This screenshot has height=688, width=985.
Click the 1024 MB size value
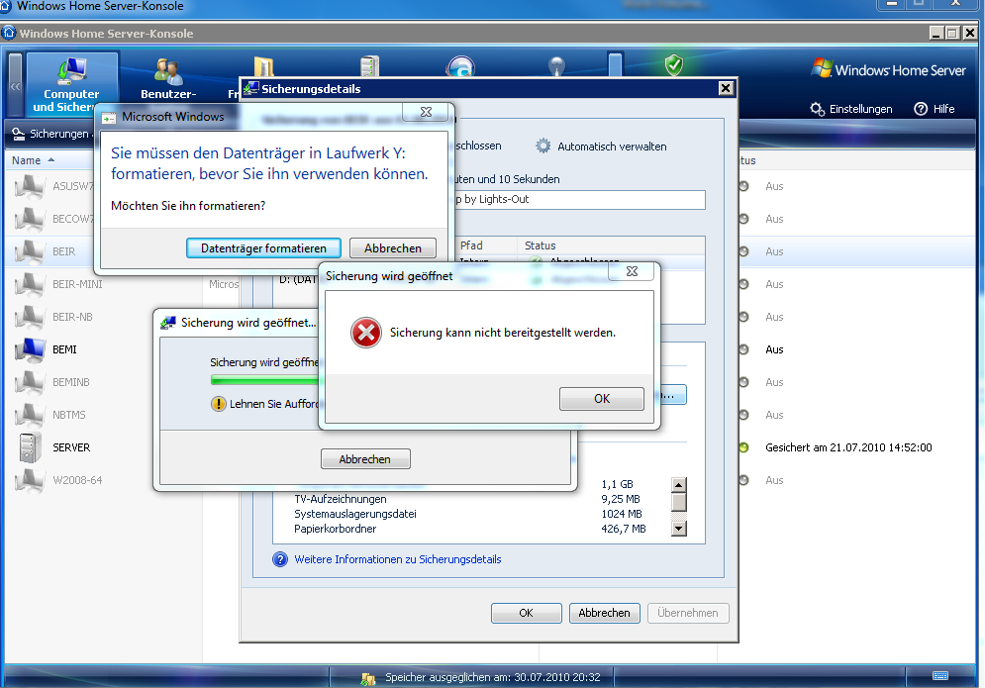622,514
